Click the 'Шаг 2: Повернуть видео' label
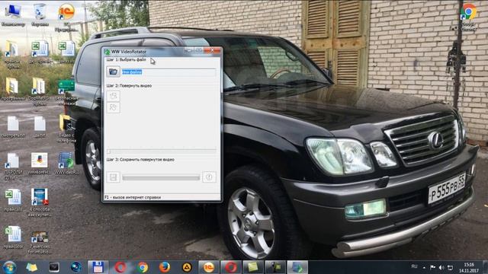The width and height of the screenshot is (488, 274). tap(129, 86)
